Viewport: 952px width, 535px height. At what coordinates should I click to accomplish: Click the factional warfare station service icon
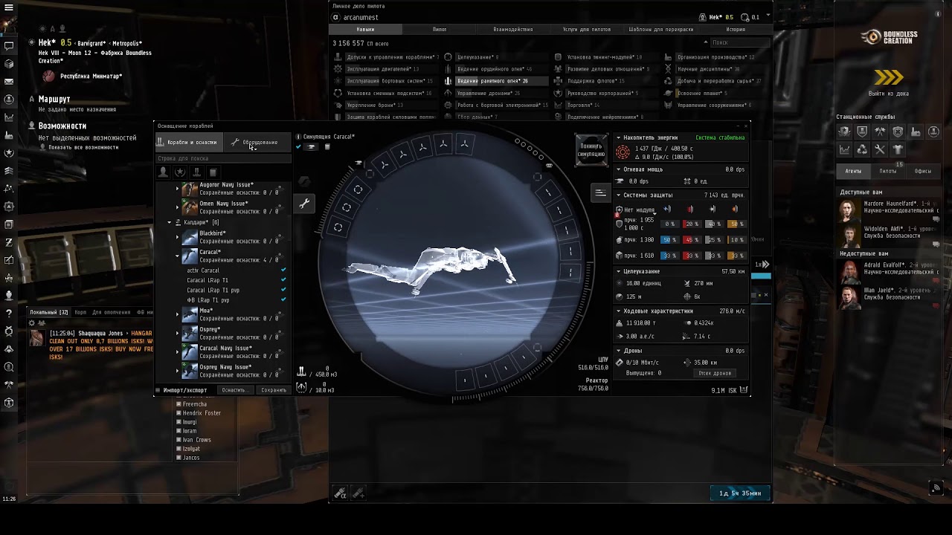[844, 132]
